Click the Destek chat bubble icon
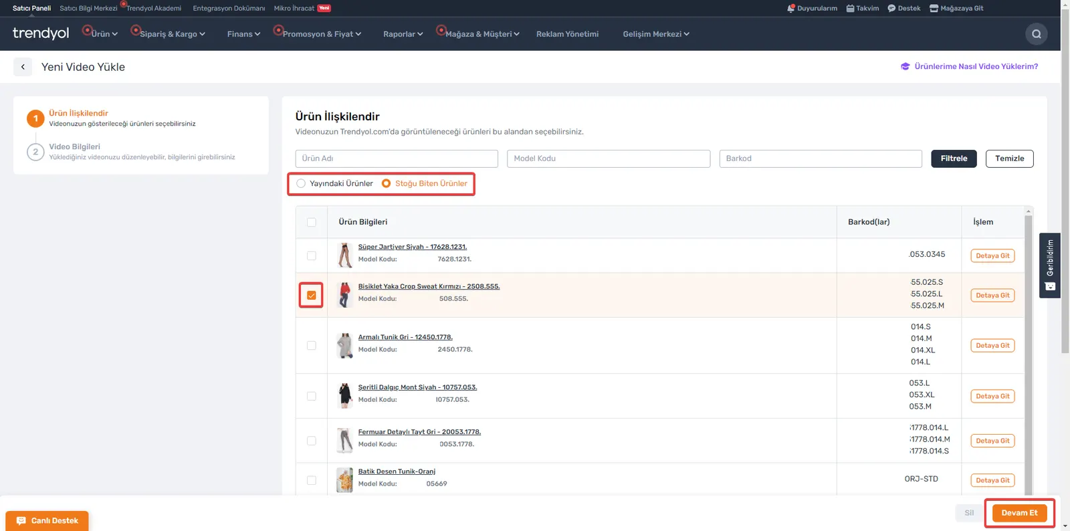This screenshot has width=1070, height=531. coord(891,9)
